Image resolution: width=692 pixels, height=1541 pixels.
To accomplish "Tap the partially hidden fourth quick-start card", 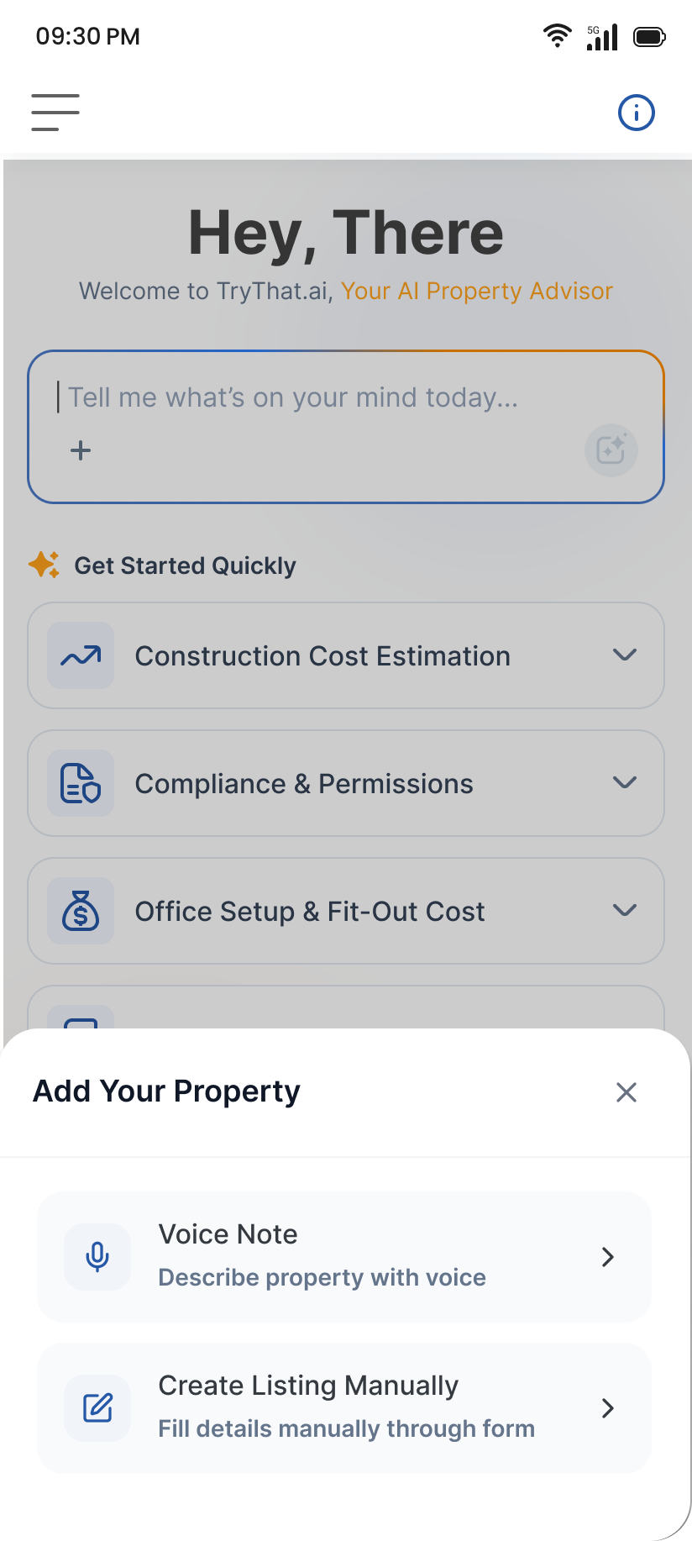I will 346,1008.
